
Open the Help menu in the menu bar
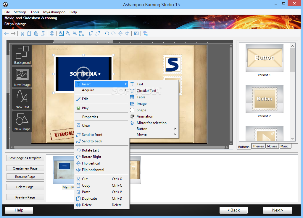click(73, 12)
